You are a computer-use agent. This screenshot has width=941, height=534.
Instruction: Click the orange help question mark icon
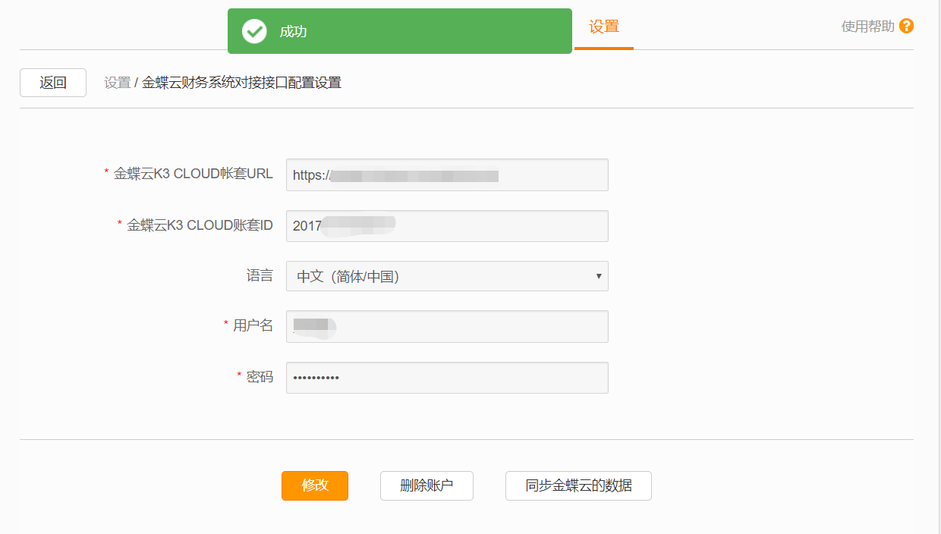click(x=906, y=27)
